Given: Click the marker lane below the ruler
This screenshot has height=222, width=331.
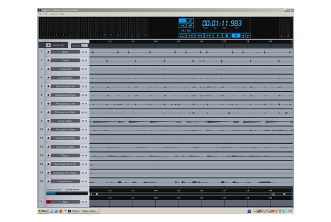Looking at the screenshot, I should 191,46.
